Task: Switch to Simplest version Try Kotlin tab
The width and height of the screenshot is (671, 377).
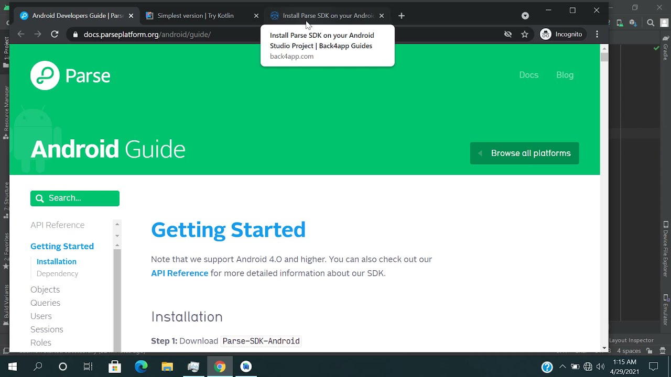Action: point(202,16)
